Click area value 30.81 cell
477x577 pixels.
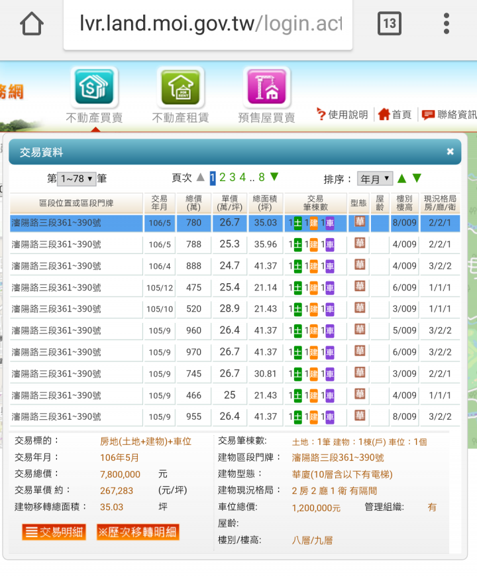[x=265, y=374]
